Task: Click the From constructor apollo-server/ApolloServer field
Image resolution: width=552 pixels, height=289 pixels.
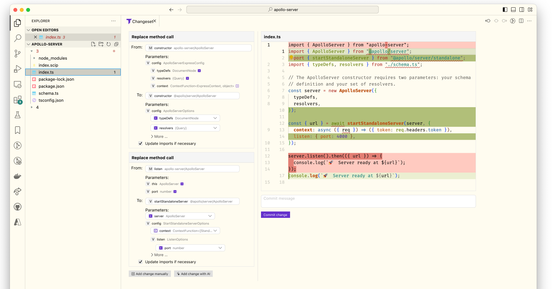Action: [198, 48]
